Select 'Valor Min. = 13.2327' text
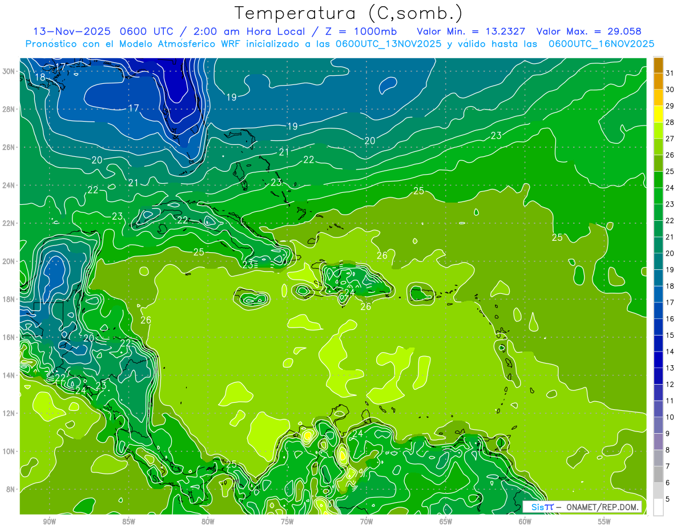Viewport: 685px width, 529px height. click(471, 31)
